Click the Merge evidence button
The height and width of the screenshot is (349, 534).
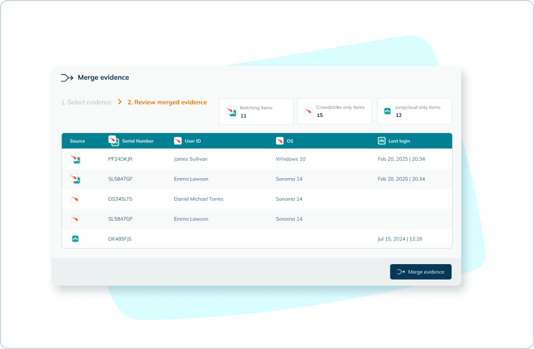tap(421, 272)
